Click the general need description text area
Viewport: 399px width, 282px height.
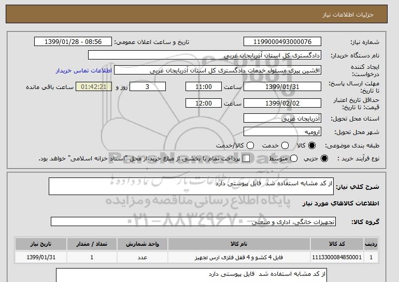point(191,186)
